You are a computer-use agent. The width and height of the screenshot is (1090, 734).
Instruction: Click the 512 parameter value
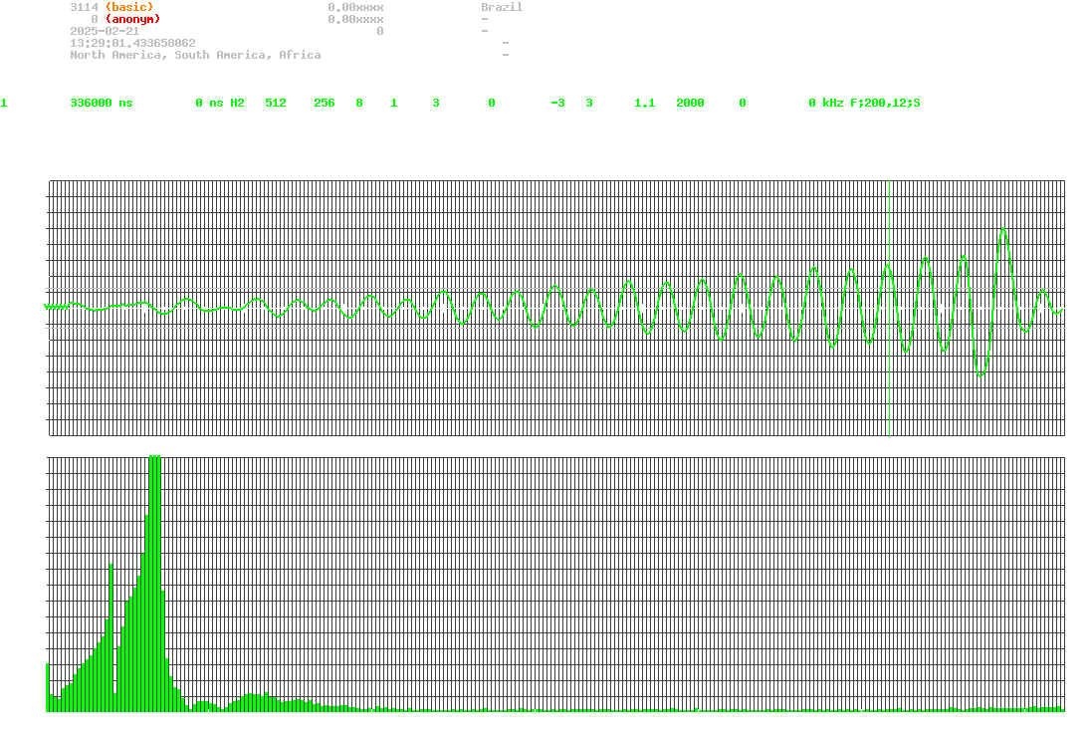click(276, 103)
